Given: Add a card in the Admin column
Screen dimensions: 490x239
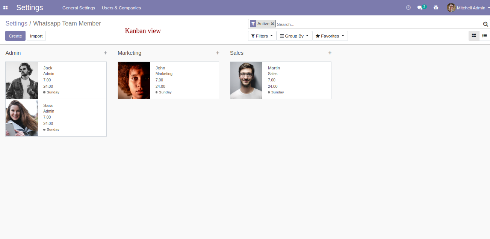Looking at the screenshot, I should coord(105,53).
